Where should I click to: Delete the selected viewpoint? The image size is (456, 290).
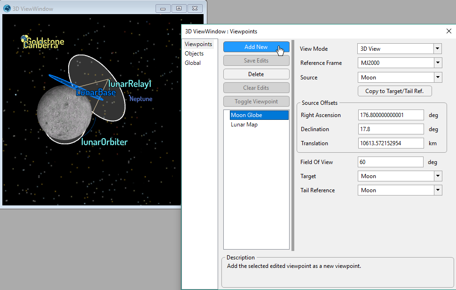pyautogui.click(x=256, y=74)
